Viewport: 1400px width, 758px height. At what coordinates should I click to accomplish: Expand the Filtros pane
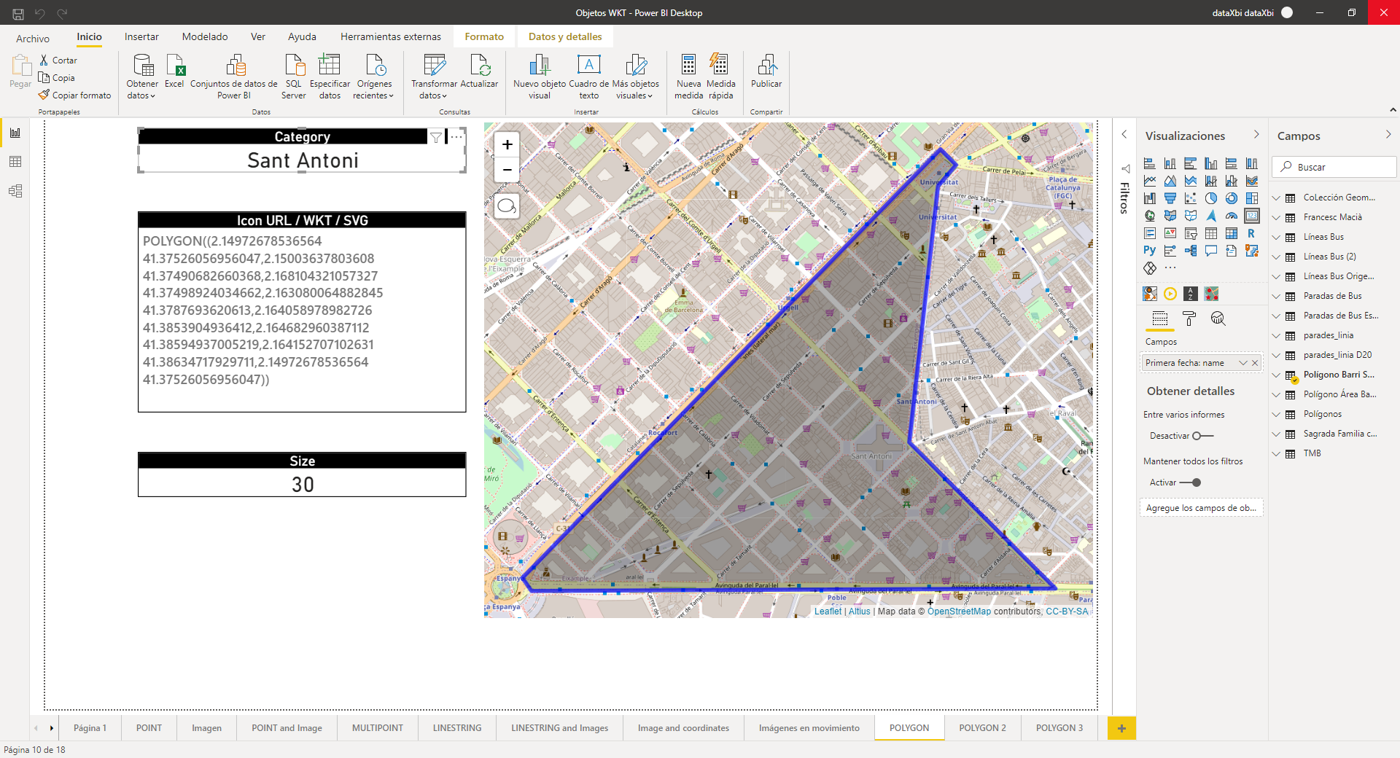point(1124,135)
